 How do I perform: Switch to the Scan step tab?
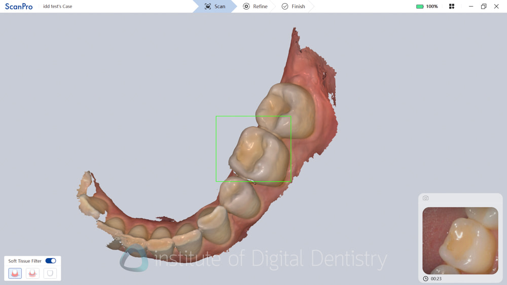215,7
